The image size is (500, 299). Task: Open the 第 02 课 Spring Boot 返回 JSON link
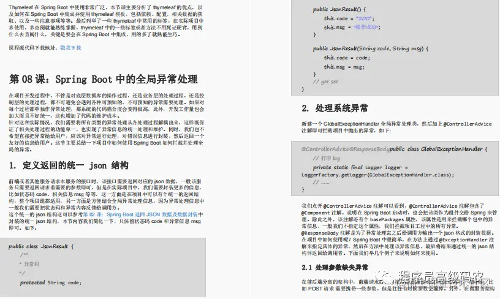point(141,214)
